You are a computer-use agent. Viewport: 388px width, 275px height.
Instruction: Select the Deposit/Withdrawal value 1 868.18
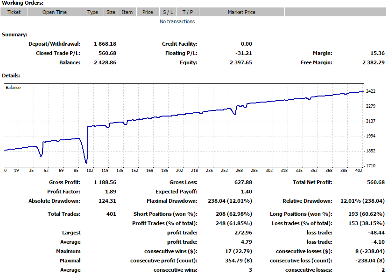105,44
